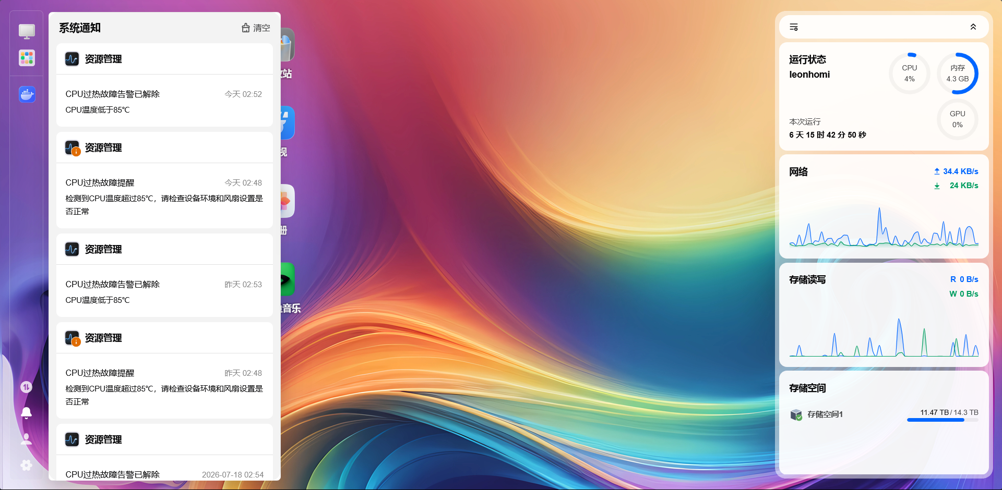This screenshot has height=490, width=1002.
Task: Click the 存储空间1 volume label
Action: coord(825,414)
